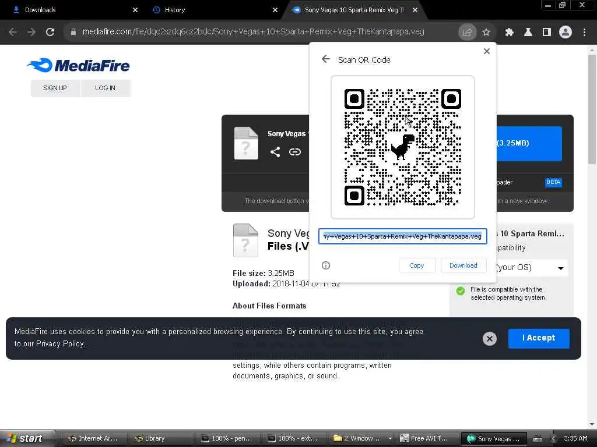Switch to the History tab
Screen dimensions: 597x447
pyautogui.click(x=174, y=10)
